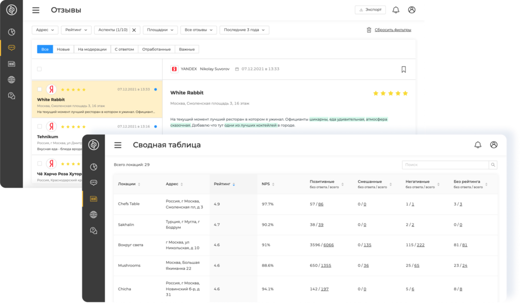This screenshot has height=305, width=521.
Task: Open support chat icon in Сводная таблица sidebar
Action: (x=93, y=231)
